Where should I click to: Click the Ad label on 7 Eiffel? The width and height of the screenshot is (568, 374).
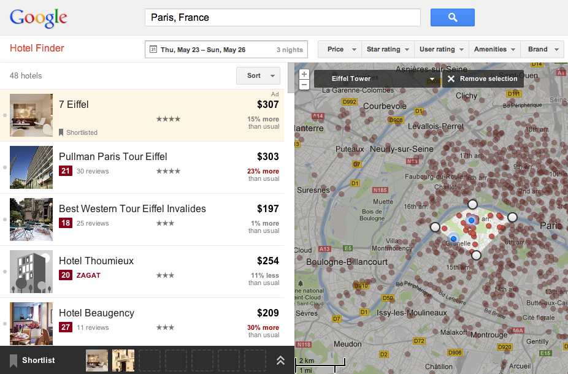(x=275, y=94)
